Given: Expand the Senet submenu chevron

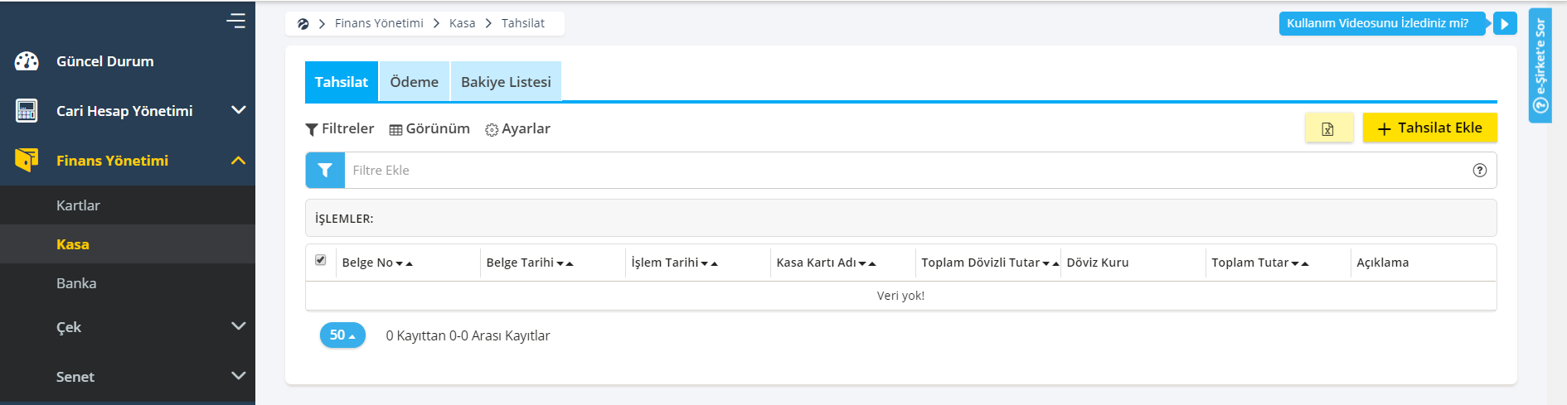Looking at the screenshot, I should pyautogui.click(x=239, y=376).
